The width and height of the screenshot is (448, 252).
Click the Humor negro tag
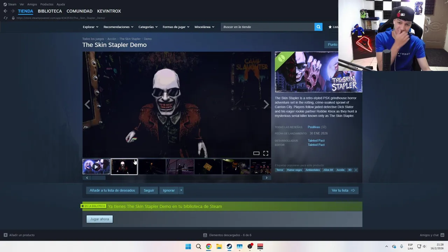[x=294, y=170]
